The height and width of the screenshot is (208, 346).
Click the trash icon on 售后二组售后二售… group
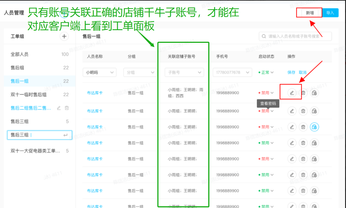(67, 108)
